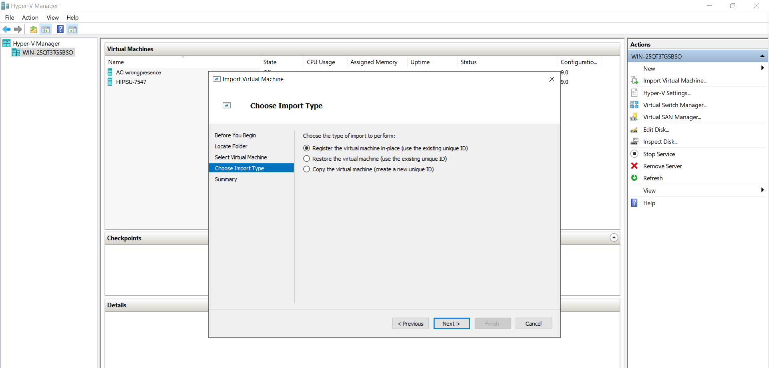Click the blue Help toolbar icon
769x368 pixels.
coord(60,29)
